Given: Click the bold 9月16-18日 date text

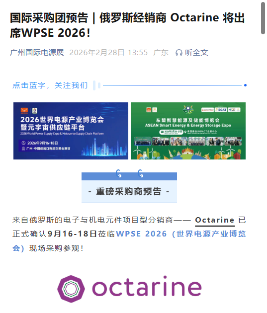Looking at the screenshot, I should [72, 234].
